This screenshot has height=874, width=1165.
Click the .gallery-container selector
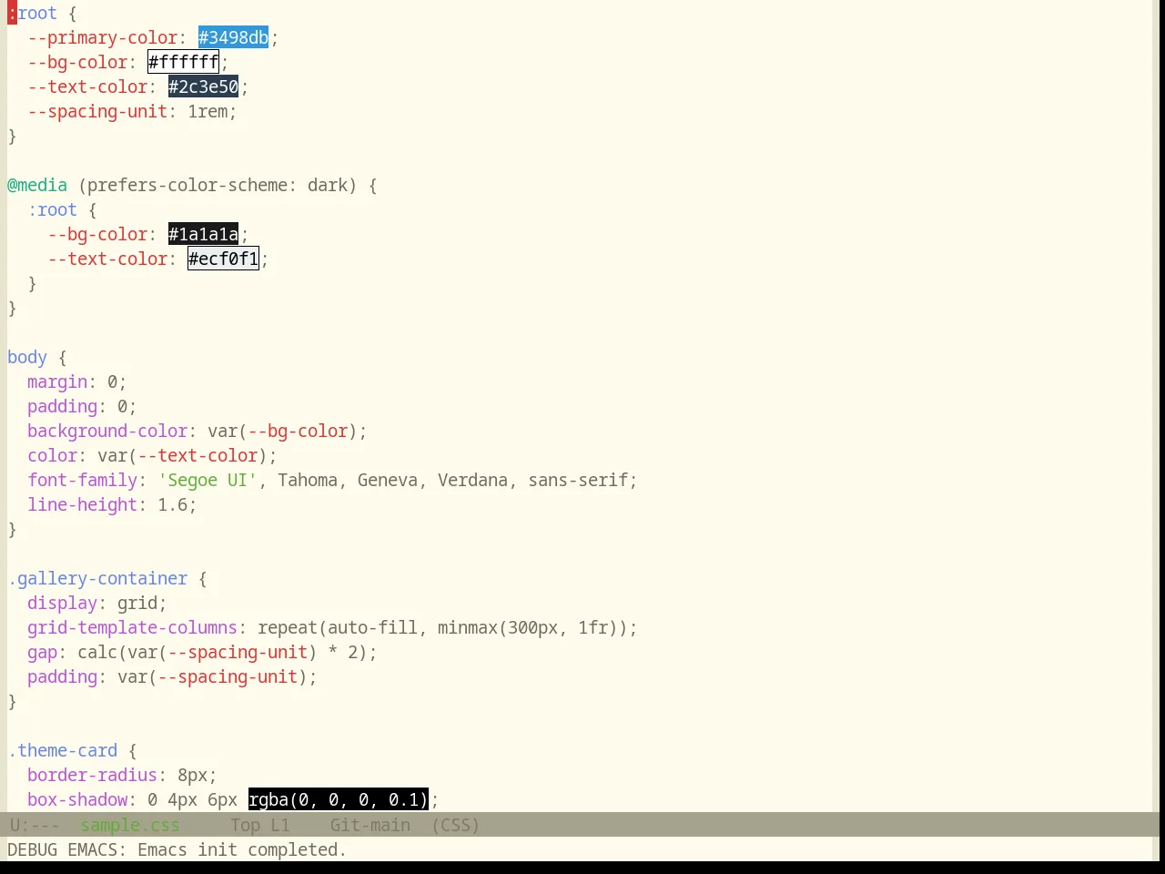coord(97,578)
